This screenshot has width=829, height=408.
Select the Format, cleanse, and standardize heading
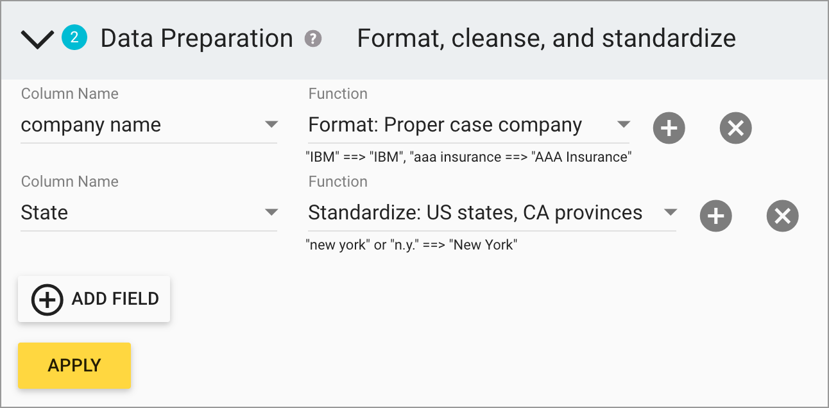click(546, 38)
